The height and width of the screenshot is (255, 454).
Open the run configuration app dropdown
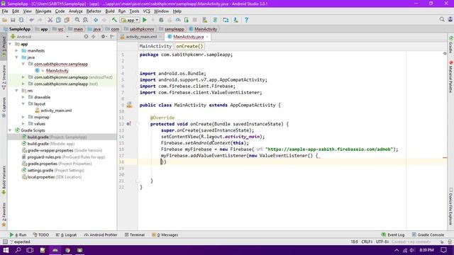click(130, 20)
